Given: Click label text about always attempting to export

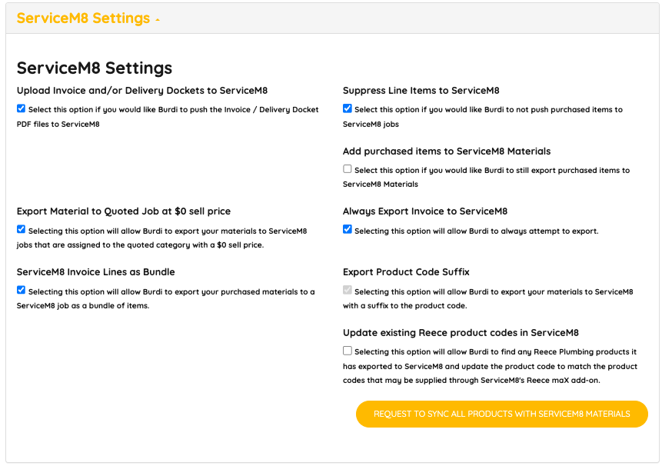Looking at the screenshot, I should point(476,231).
